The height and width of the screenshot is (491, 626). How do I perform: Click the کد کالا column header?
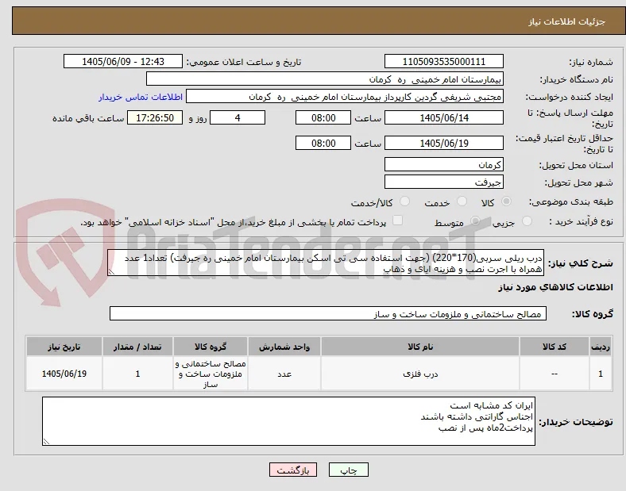click(x=555, y=347)
